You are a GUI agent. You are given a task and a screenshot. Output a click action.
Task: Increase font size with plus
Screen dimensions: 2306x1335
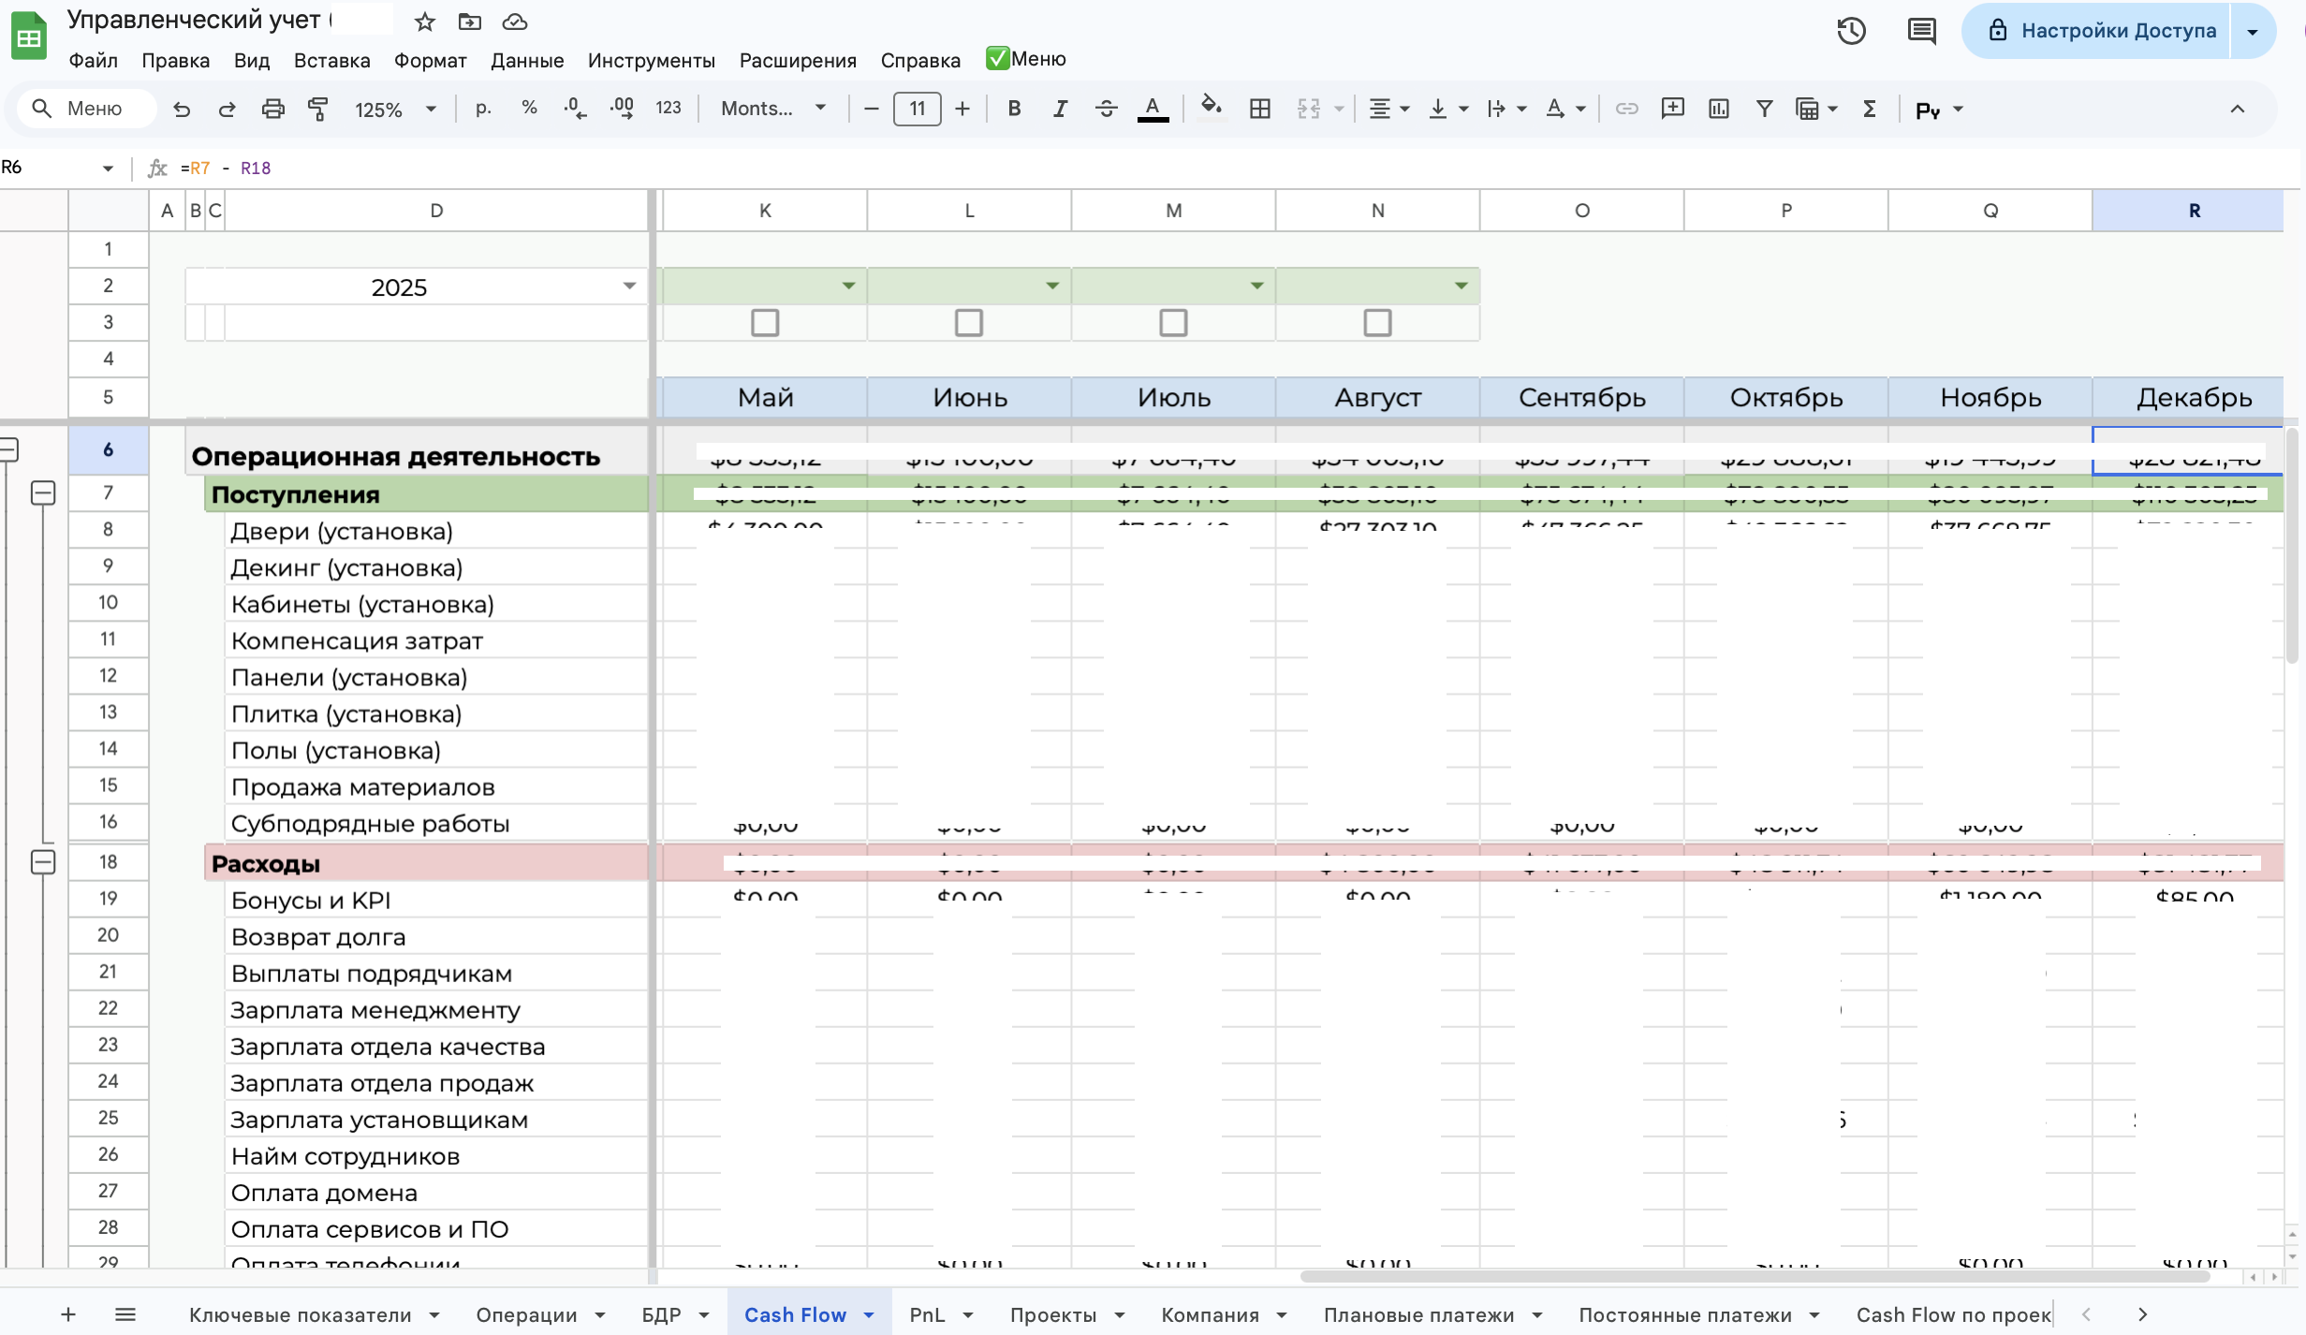pyautogui.click(x=962, y=109)
